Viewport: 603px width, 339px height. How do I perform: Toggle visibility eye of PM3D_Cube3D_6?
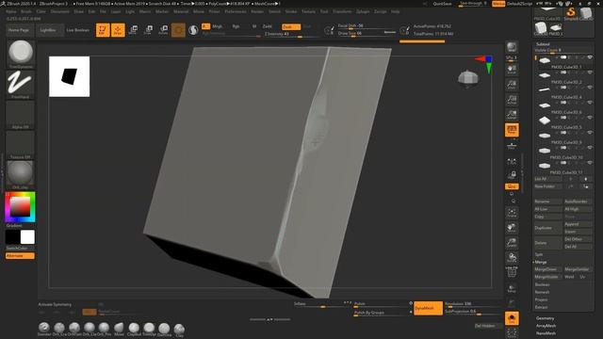[590, 103]
